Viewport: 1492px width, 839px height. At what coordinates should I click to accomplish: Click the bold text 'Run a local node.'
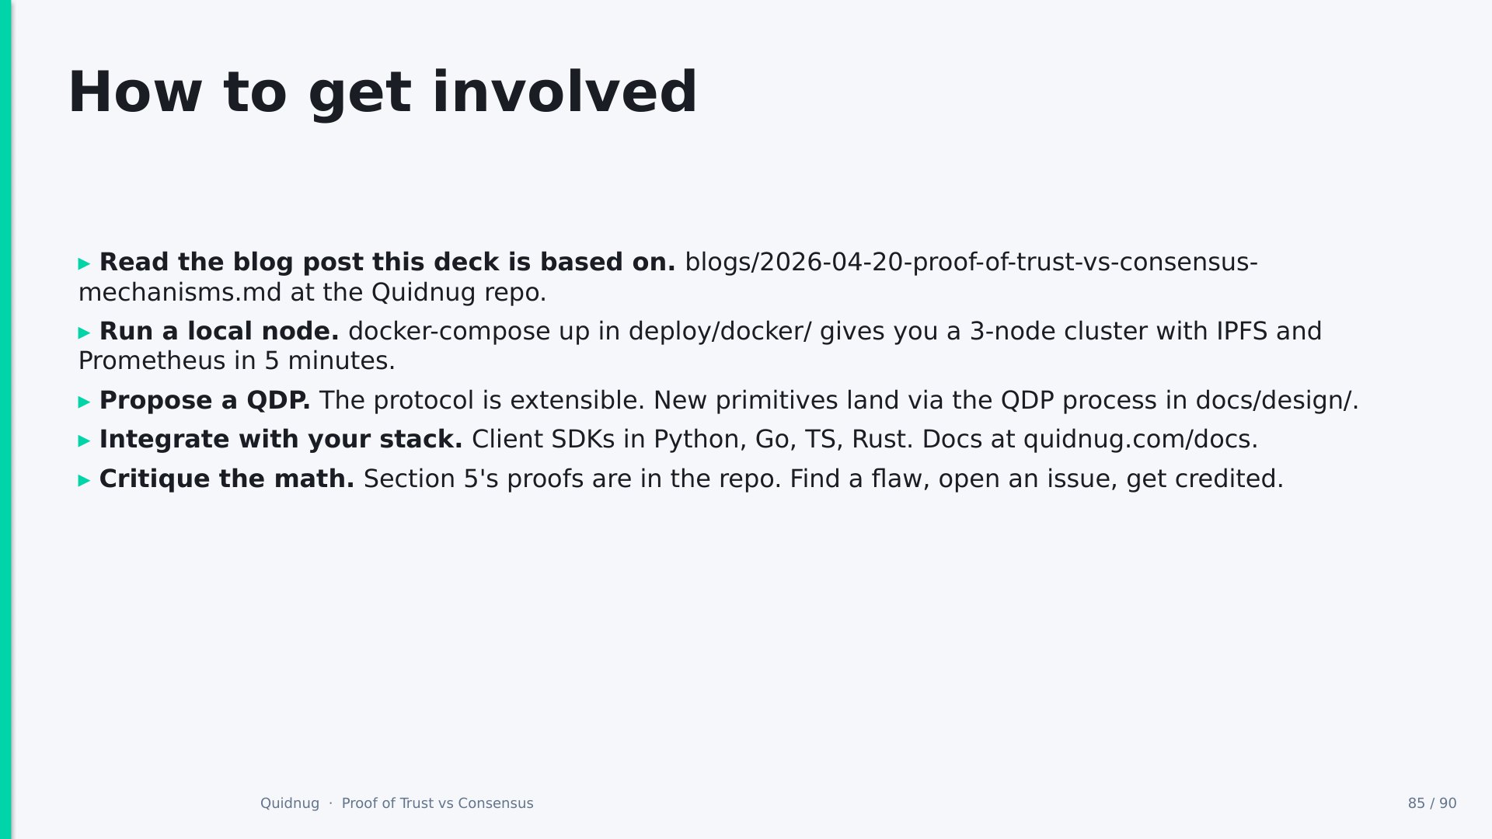click(x=219, y=332)
